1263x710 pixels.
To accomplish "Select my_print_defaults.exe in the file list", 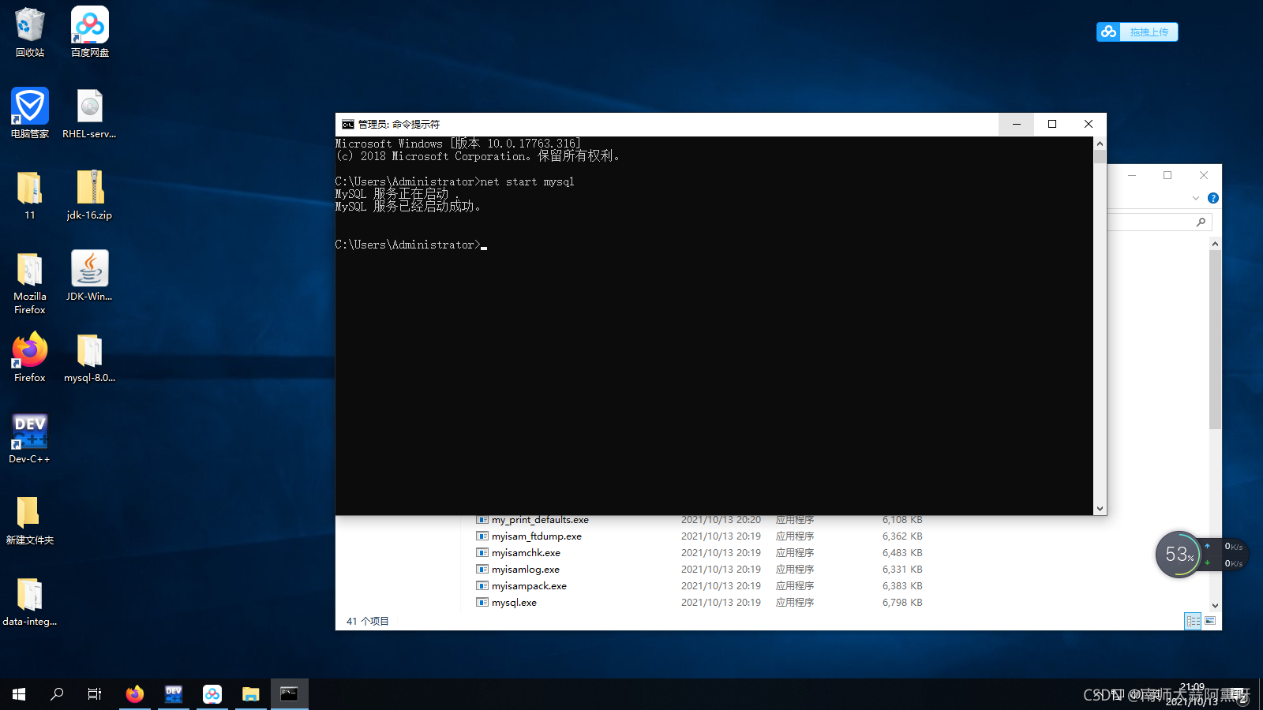I will coord(540,520).
